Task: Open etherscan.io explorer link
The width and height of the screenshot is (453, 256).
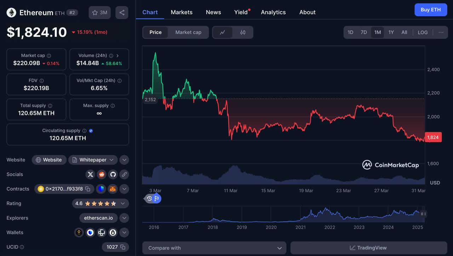Action: pyautogui.click(x=98, y=218)
